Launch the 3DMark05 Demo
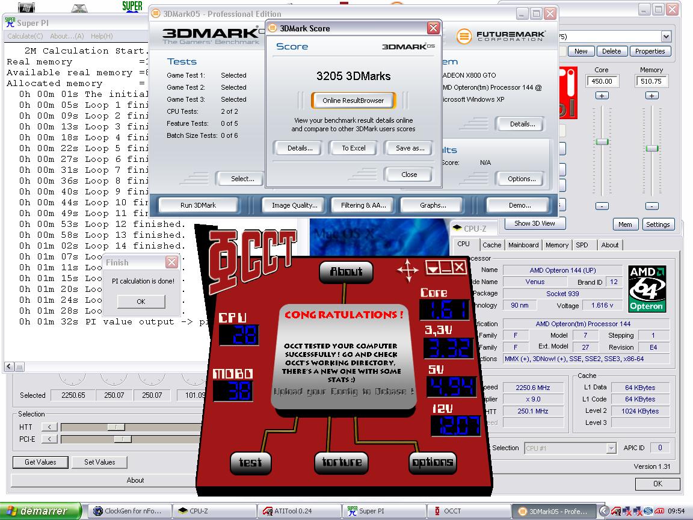 pos(520,205)
